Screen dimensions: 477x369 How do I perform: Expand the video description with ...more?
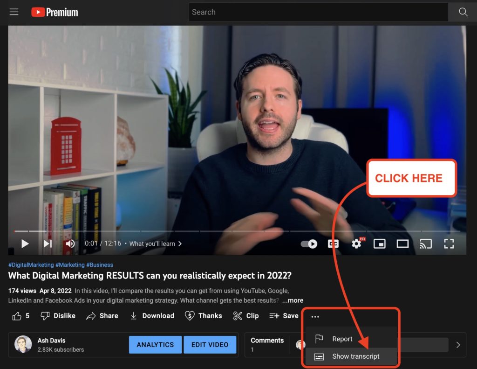coord(293,300)
